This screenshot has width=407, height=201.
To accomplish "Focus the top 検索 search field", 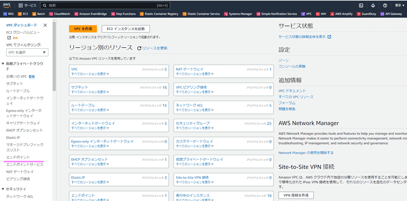I will (105, 5).
